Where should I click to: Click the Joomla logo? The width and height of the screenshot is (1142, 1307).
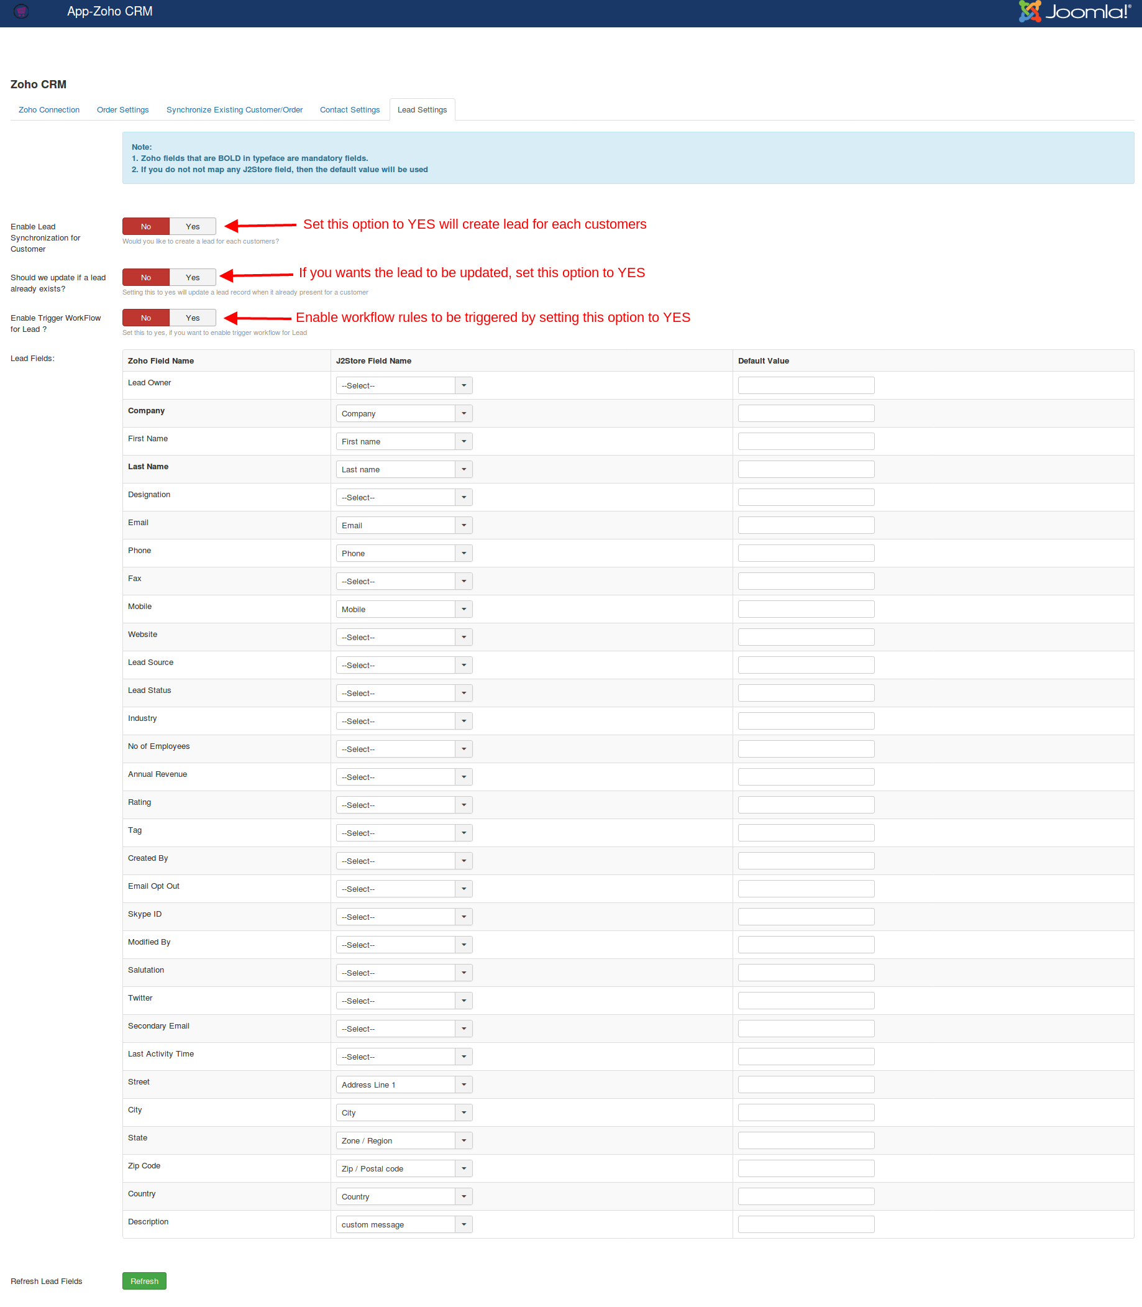point(1074,11)
